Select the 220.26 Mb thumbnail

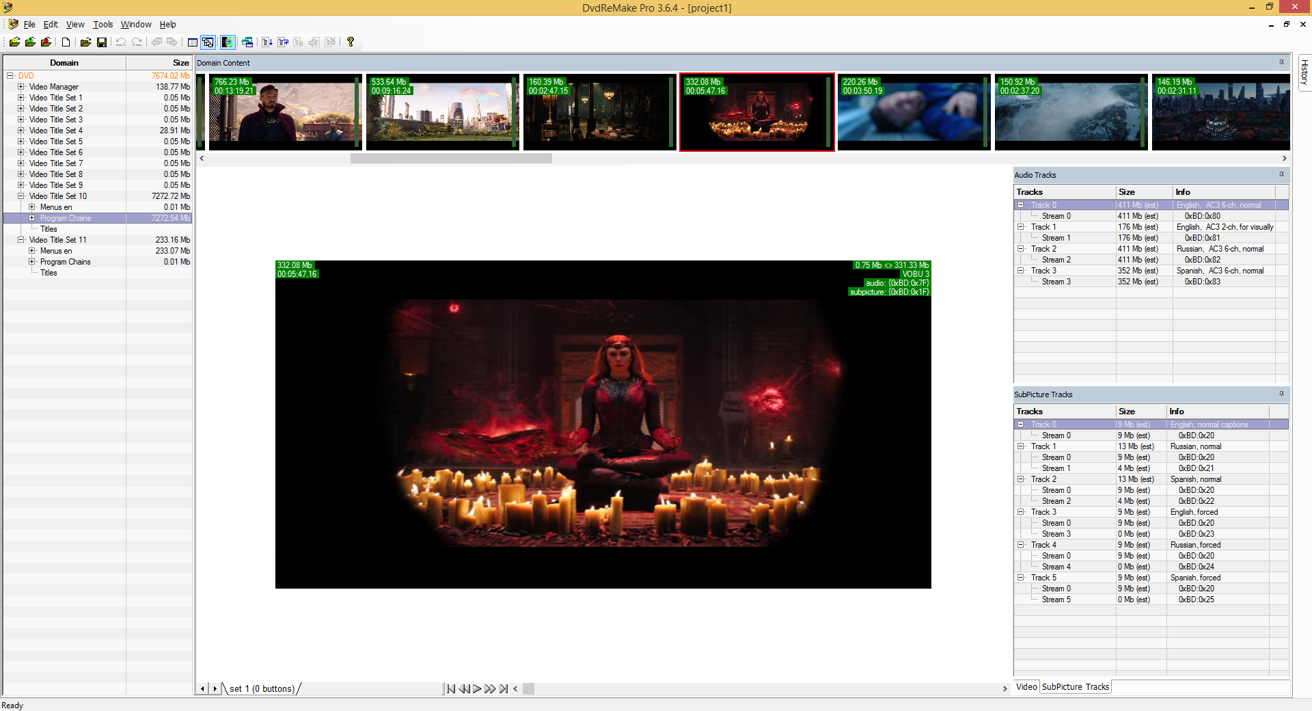click(x=914, y=112)
